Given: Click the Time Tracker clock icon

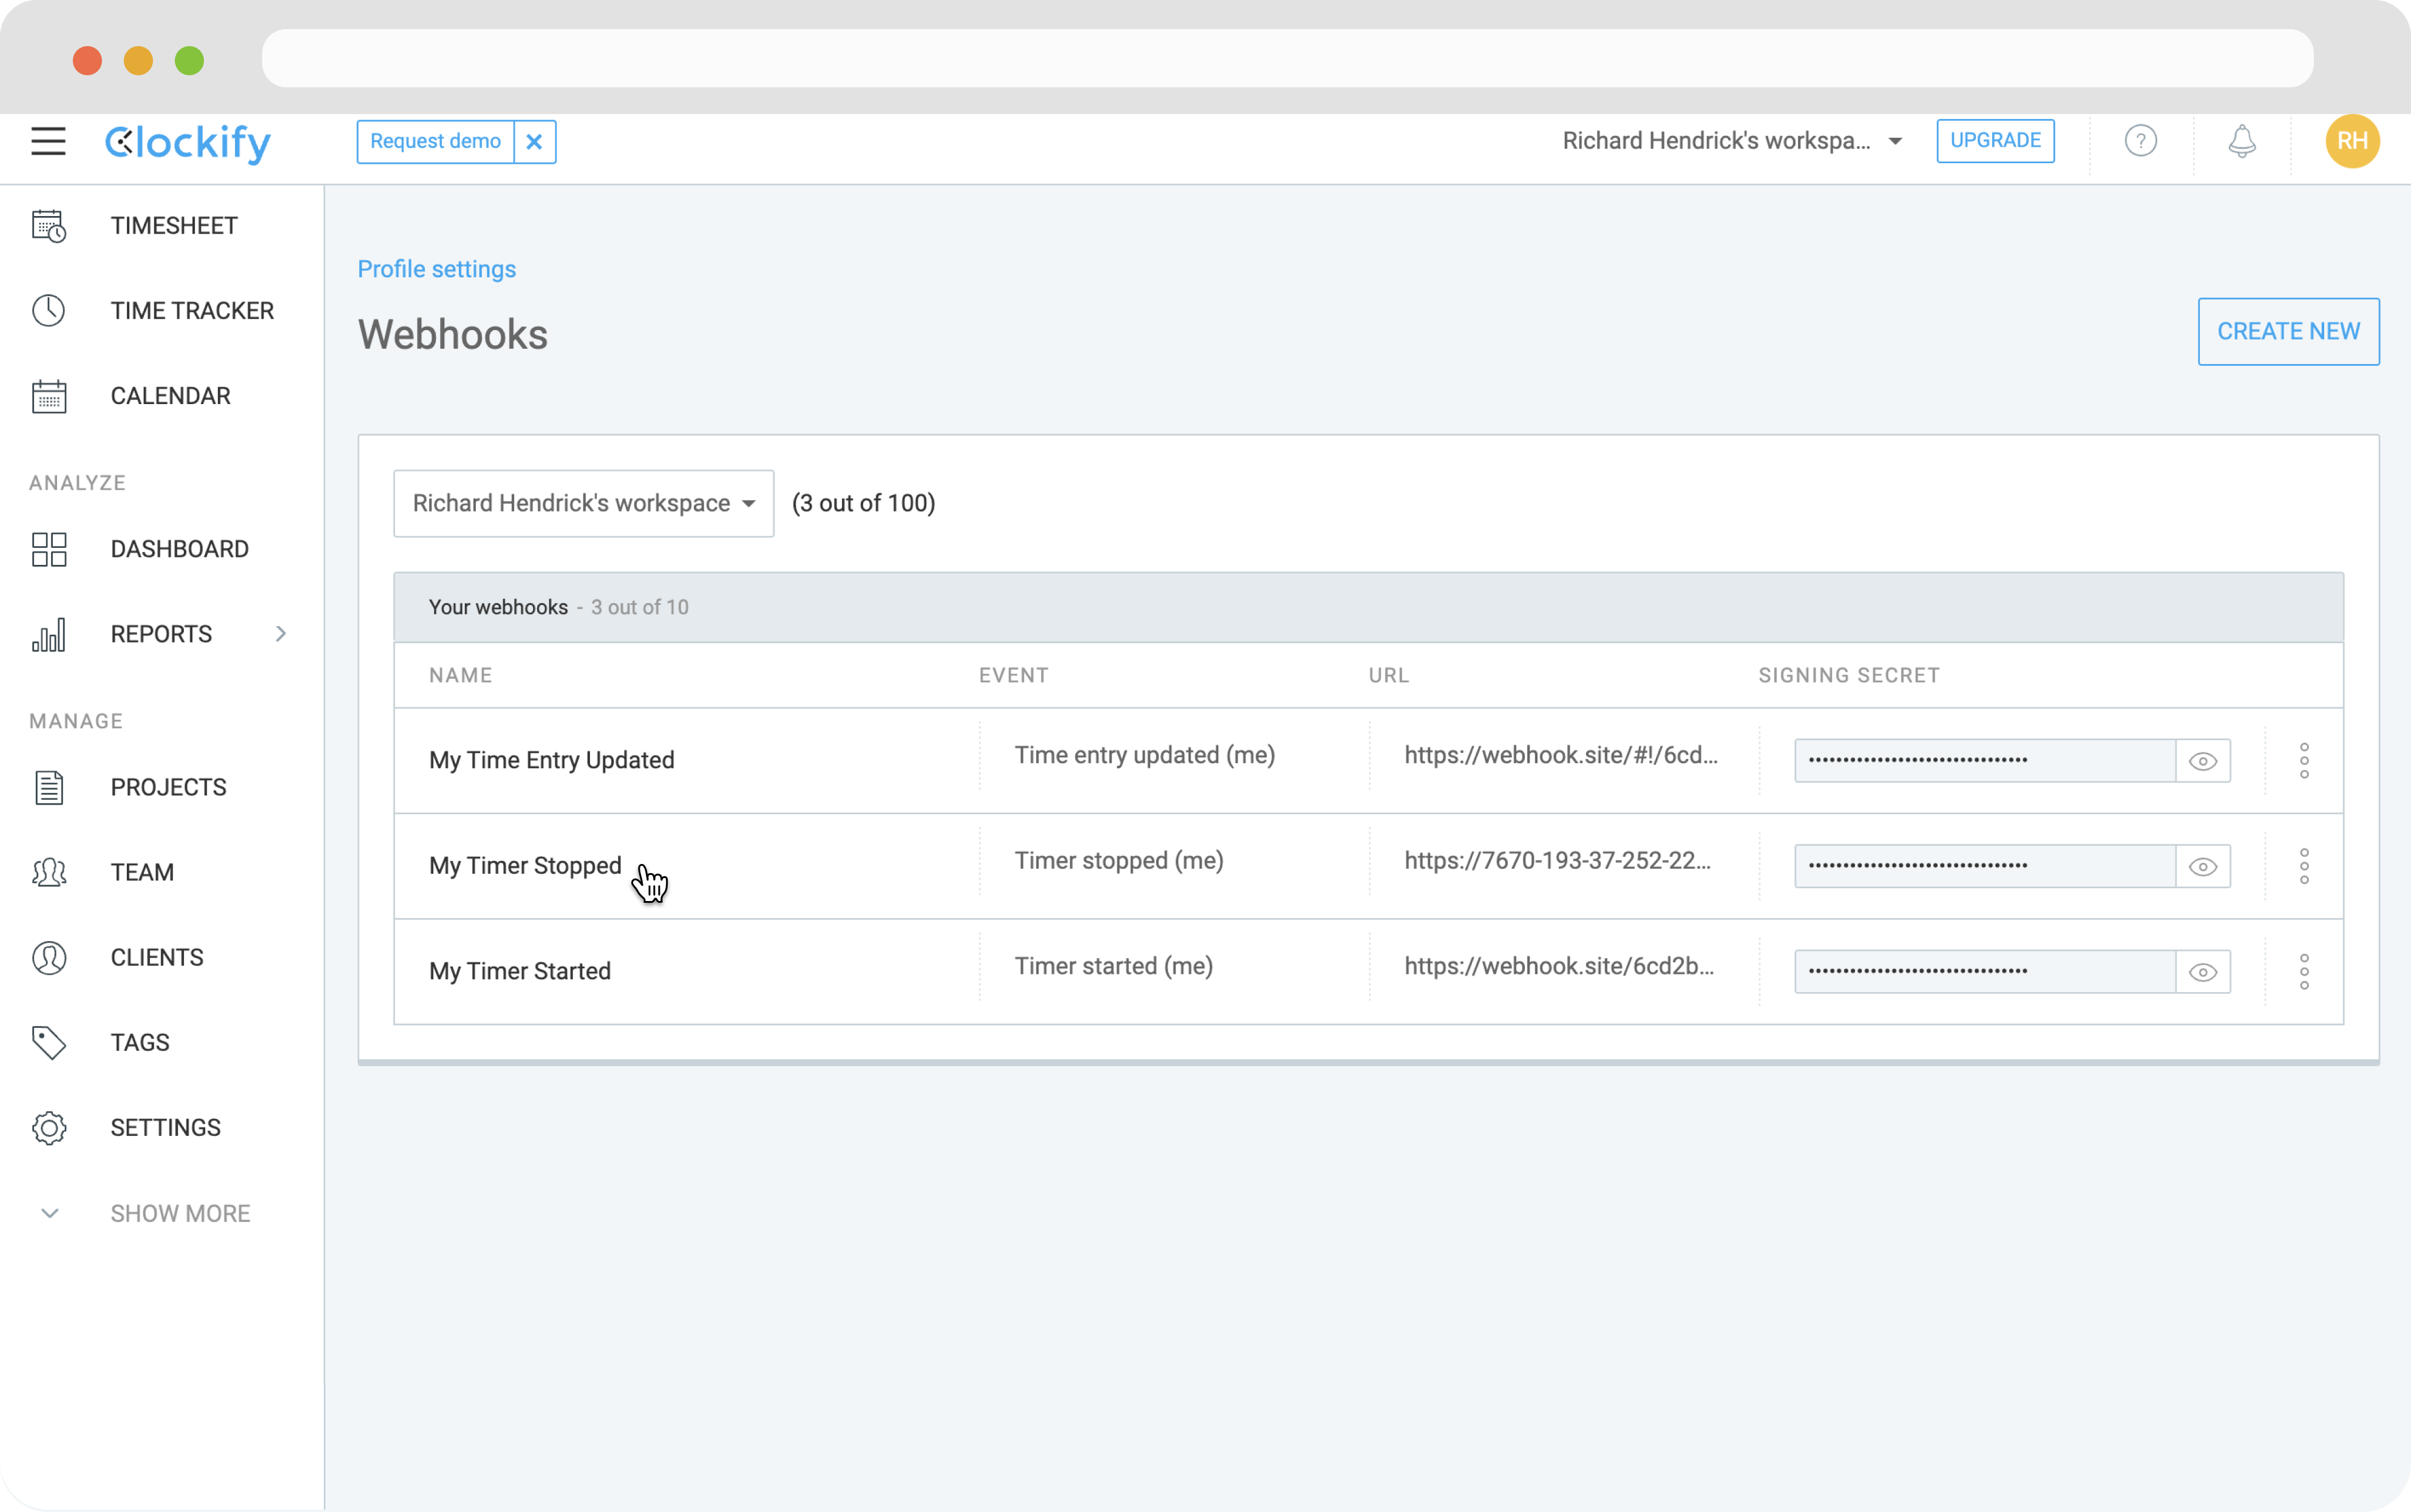Looking at the screenshot, I should pyautogui.click(x=49, y=311).
